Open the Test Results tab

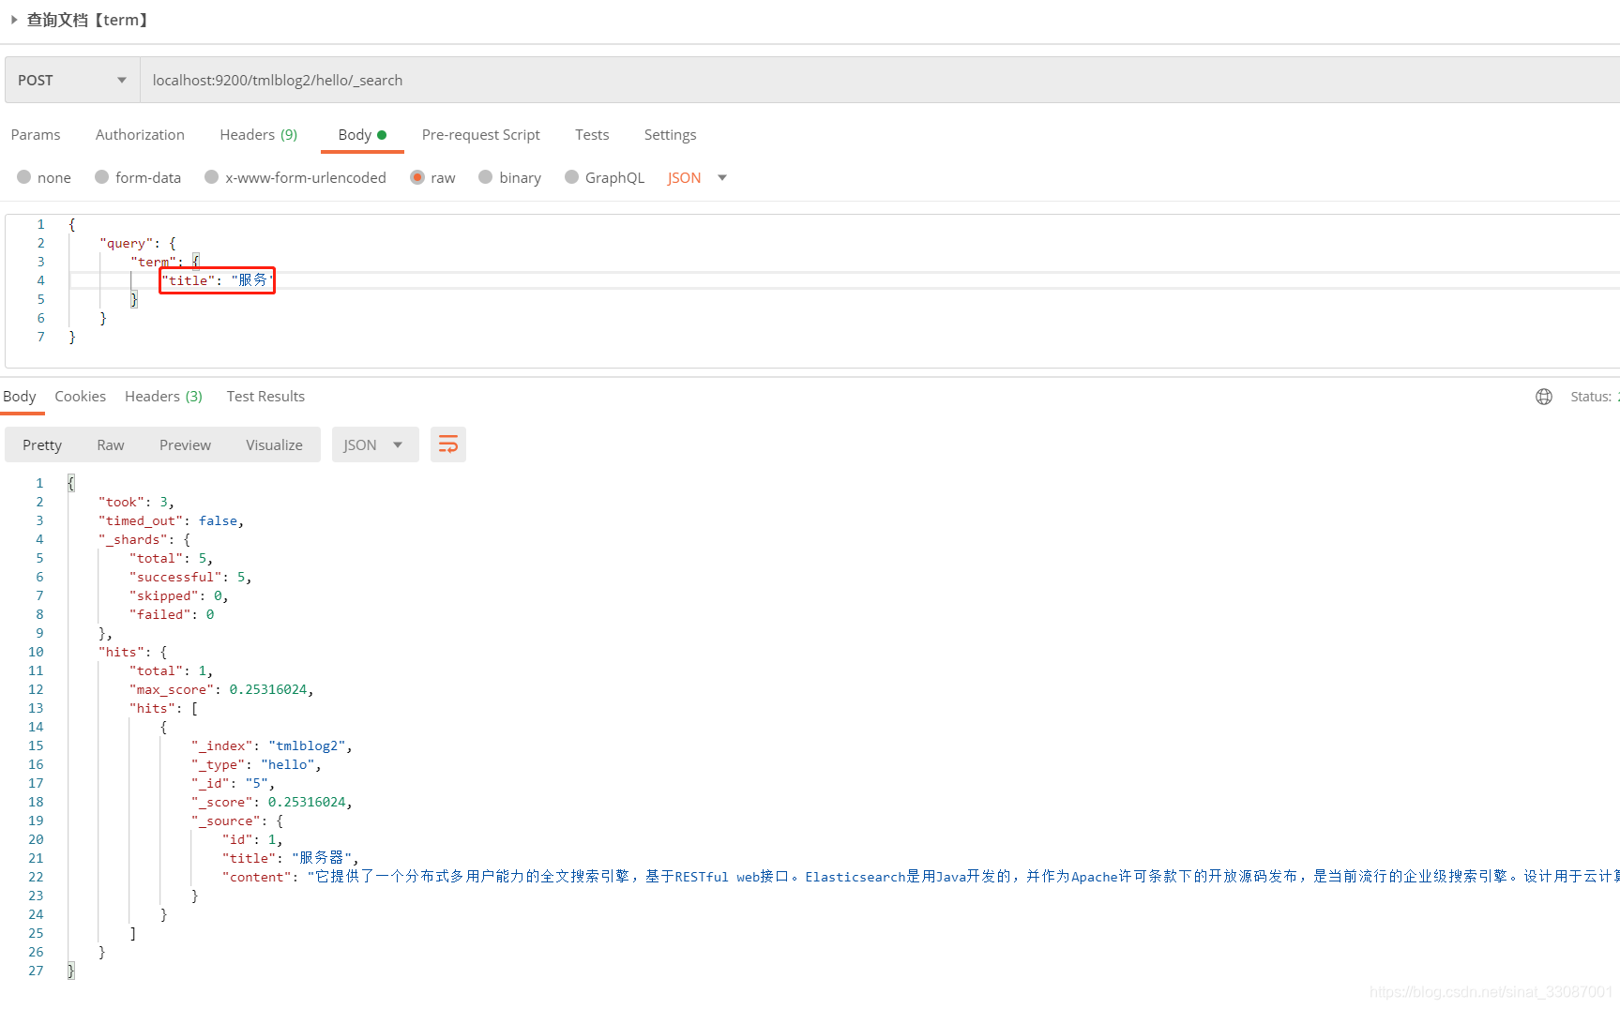point(265,397)
